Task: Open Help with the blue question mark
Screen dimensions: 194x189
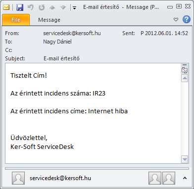Action: coord(187,19)
